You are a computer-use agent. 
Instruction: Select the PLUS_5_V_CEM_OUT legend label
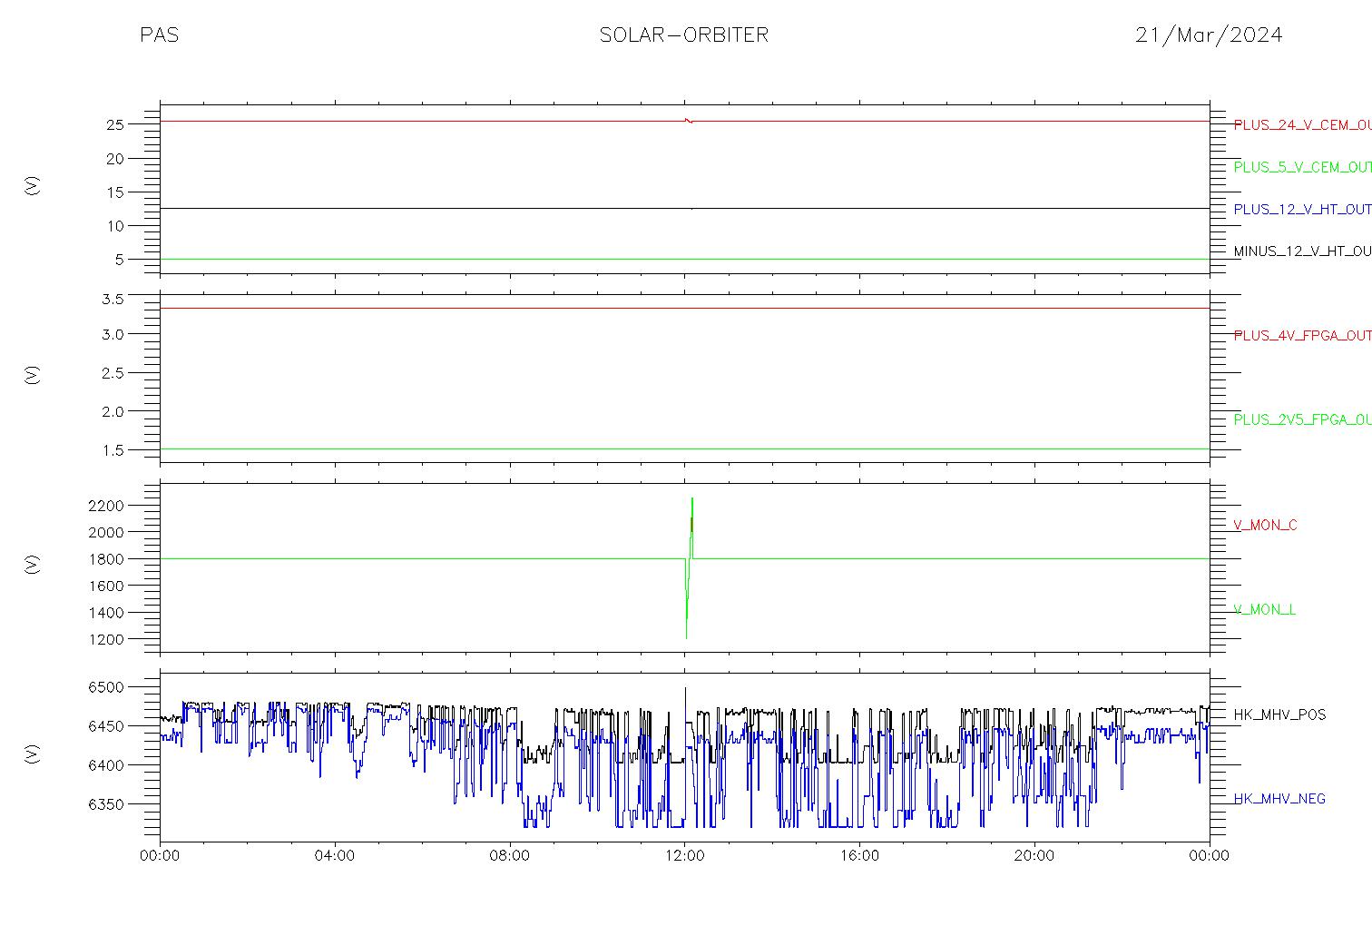click(x=1302, y=167)
